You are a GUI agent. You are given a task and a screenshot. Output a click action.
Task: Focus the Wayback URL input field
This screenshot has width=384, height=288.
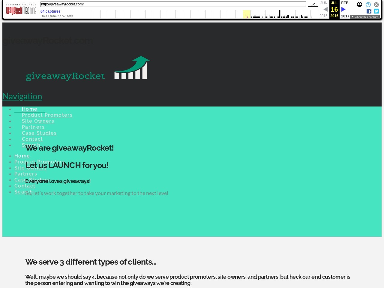[173, 4]
